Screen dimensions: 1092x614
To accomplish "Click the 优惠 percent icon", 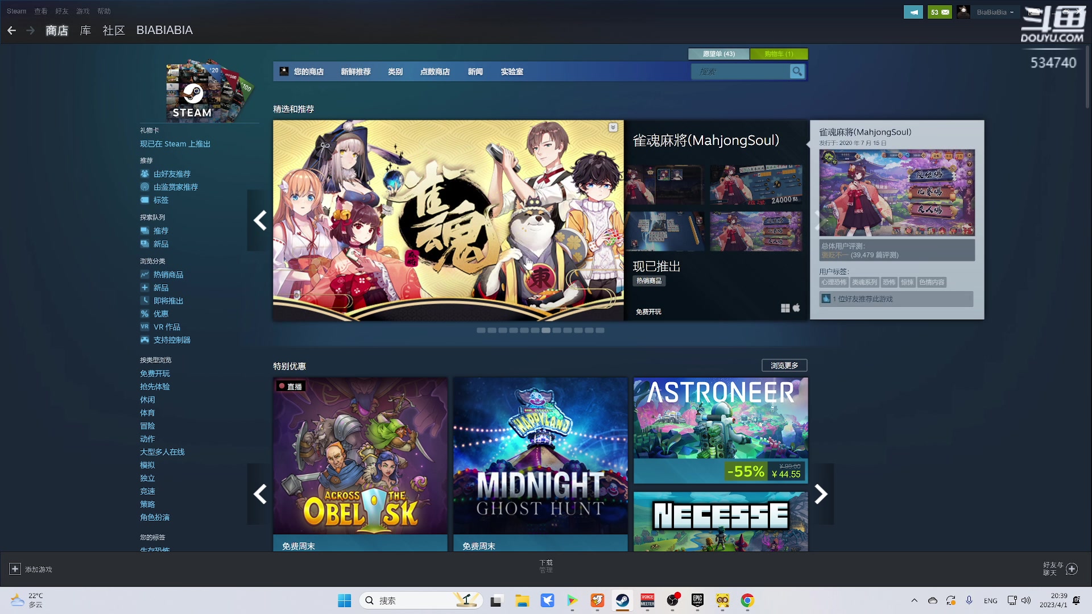I will tap(144, 314).
